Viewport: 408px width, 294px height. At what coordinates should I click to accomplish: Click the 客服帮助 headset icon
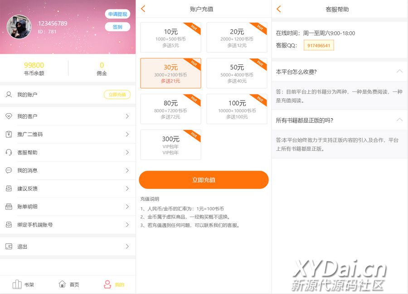click(9, 152)
